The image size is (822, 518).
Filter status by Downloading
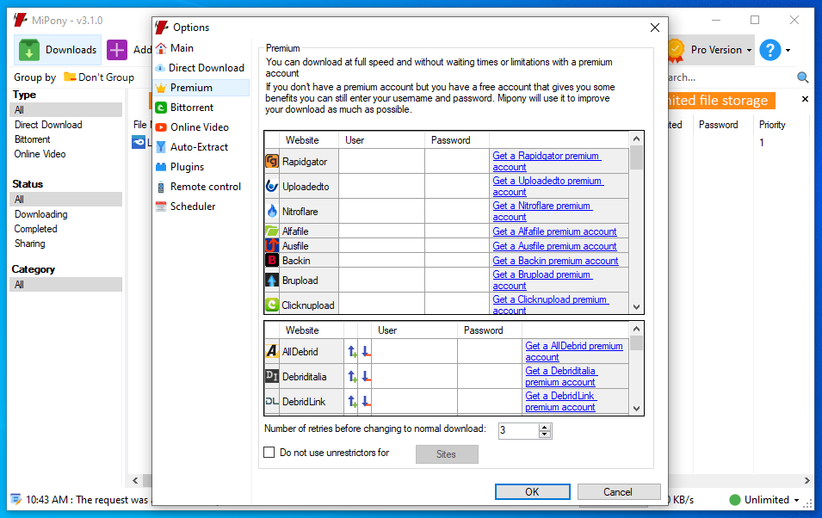tap(41, 214)
